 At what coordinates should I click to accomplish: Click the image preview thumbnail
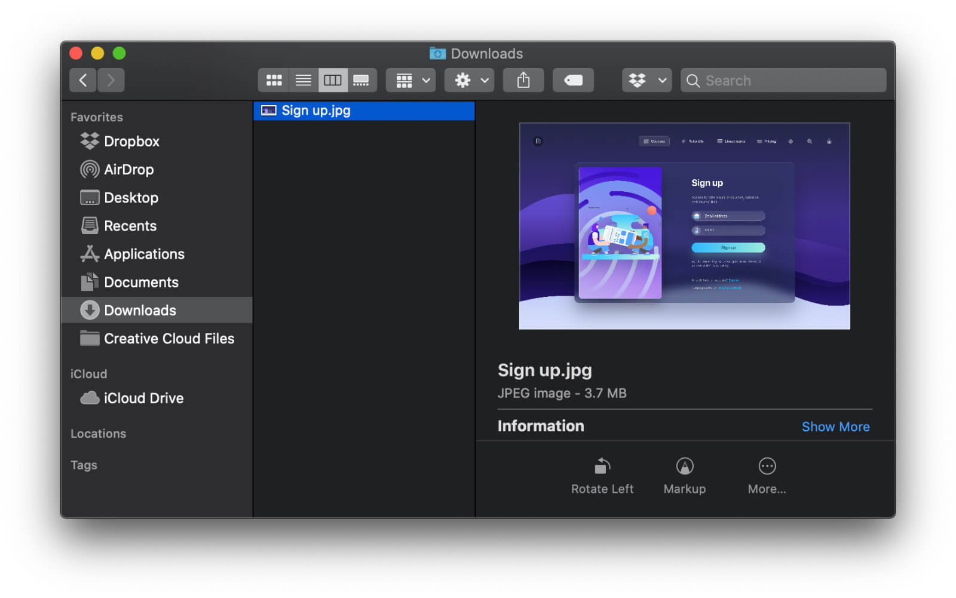(684, 225)
